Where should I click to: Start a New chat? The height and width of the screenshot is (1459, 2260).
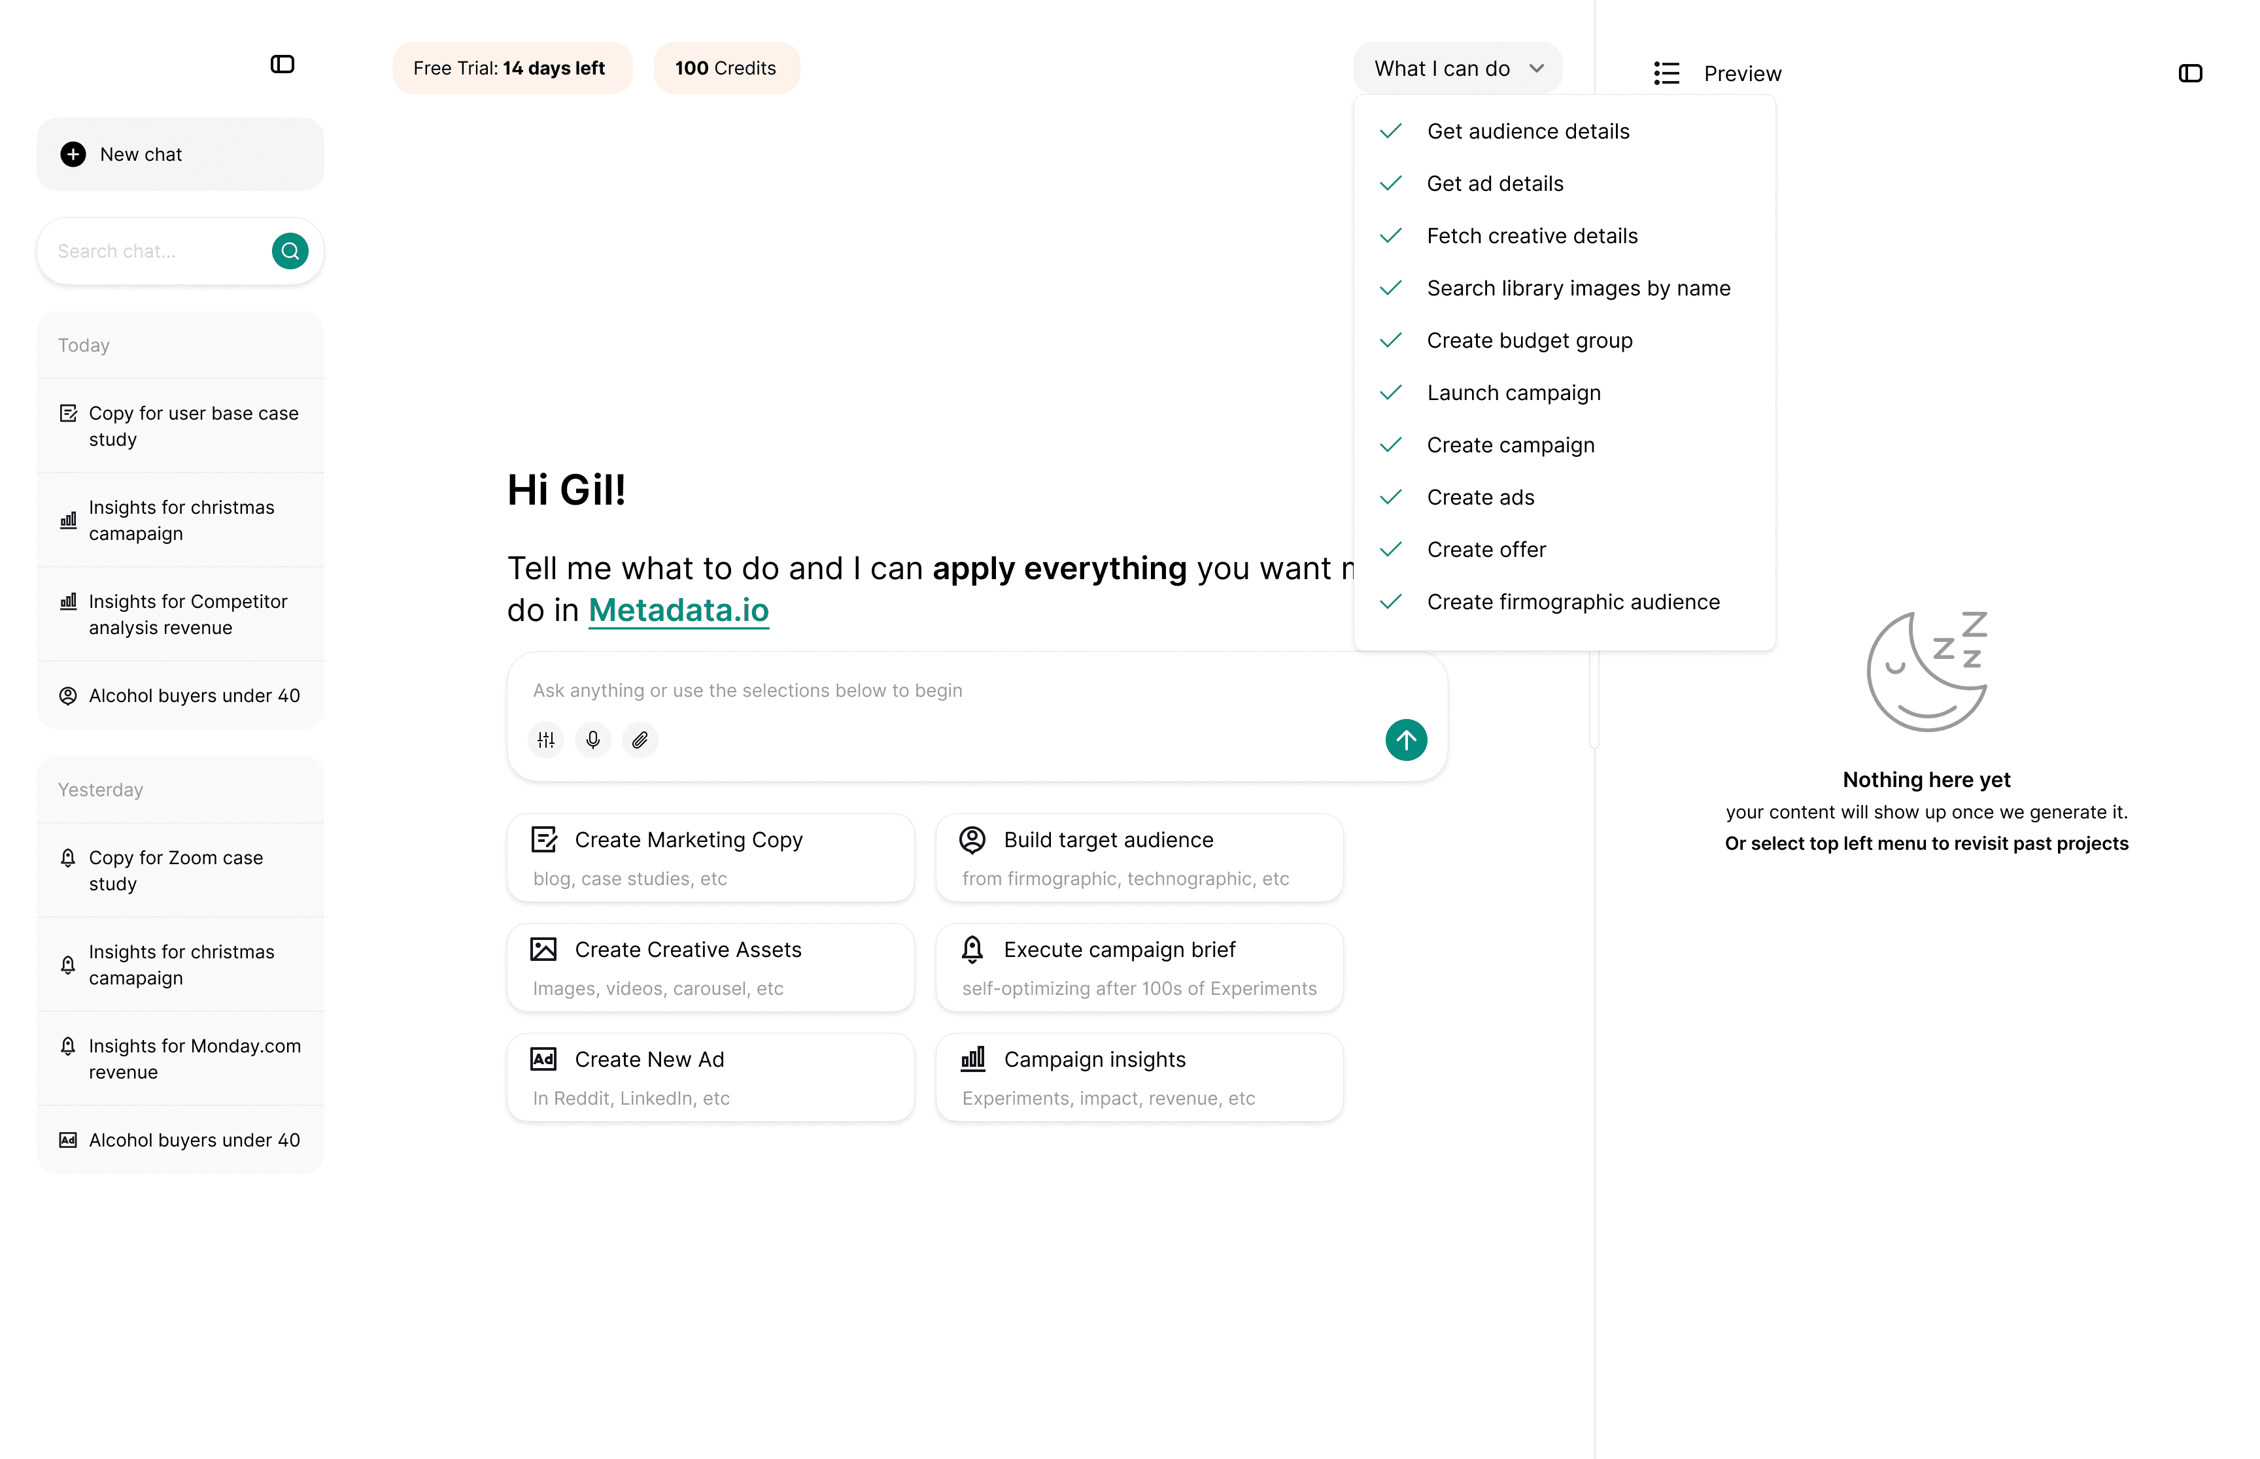[x=180, y=154]
